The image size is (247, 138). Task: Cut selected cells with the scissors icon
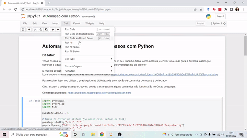35,29
